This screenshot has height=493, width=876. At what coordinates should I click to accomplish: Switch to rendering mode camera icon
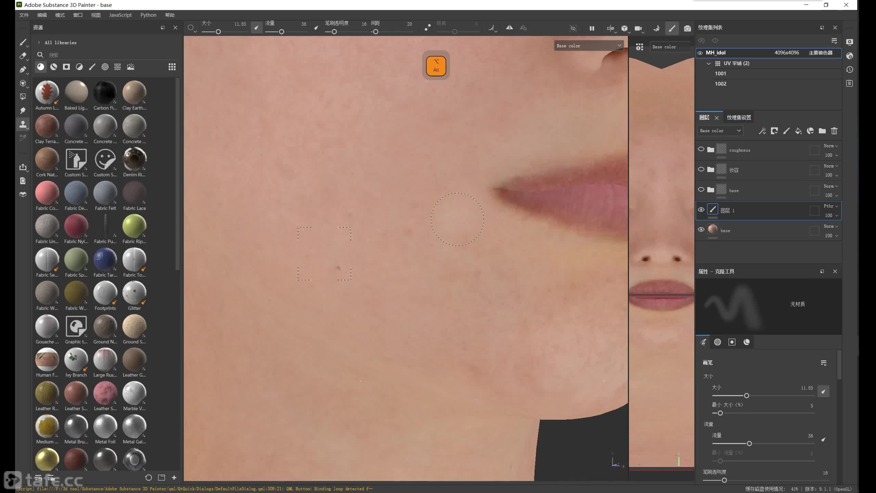click(x=687, y=28)
